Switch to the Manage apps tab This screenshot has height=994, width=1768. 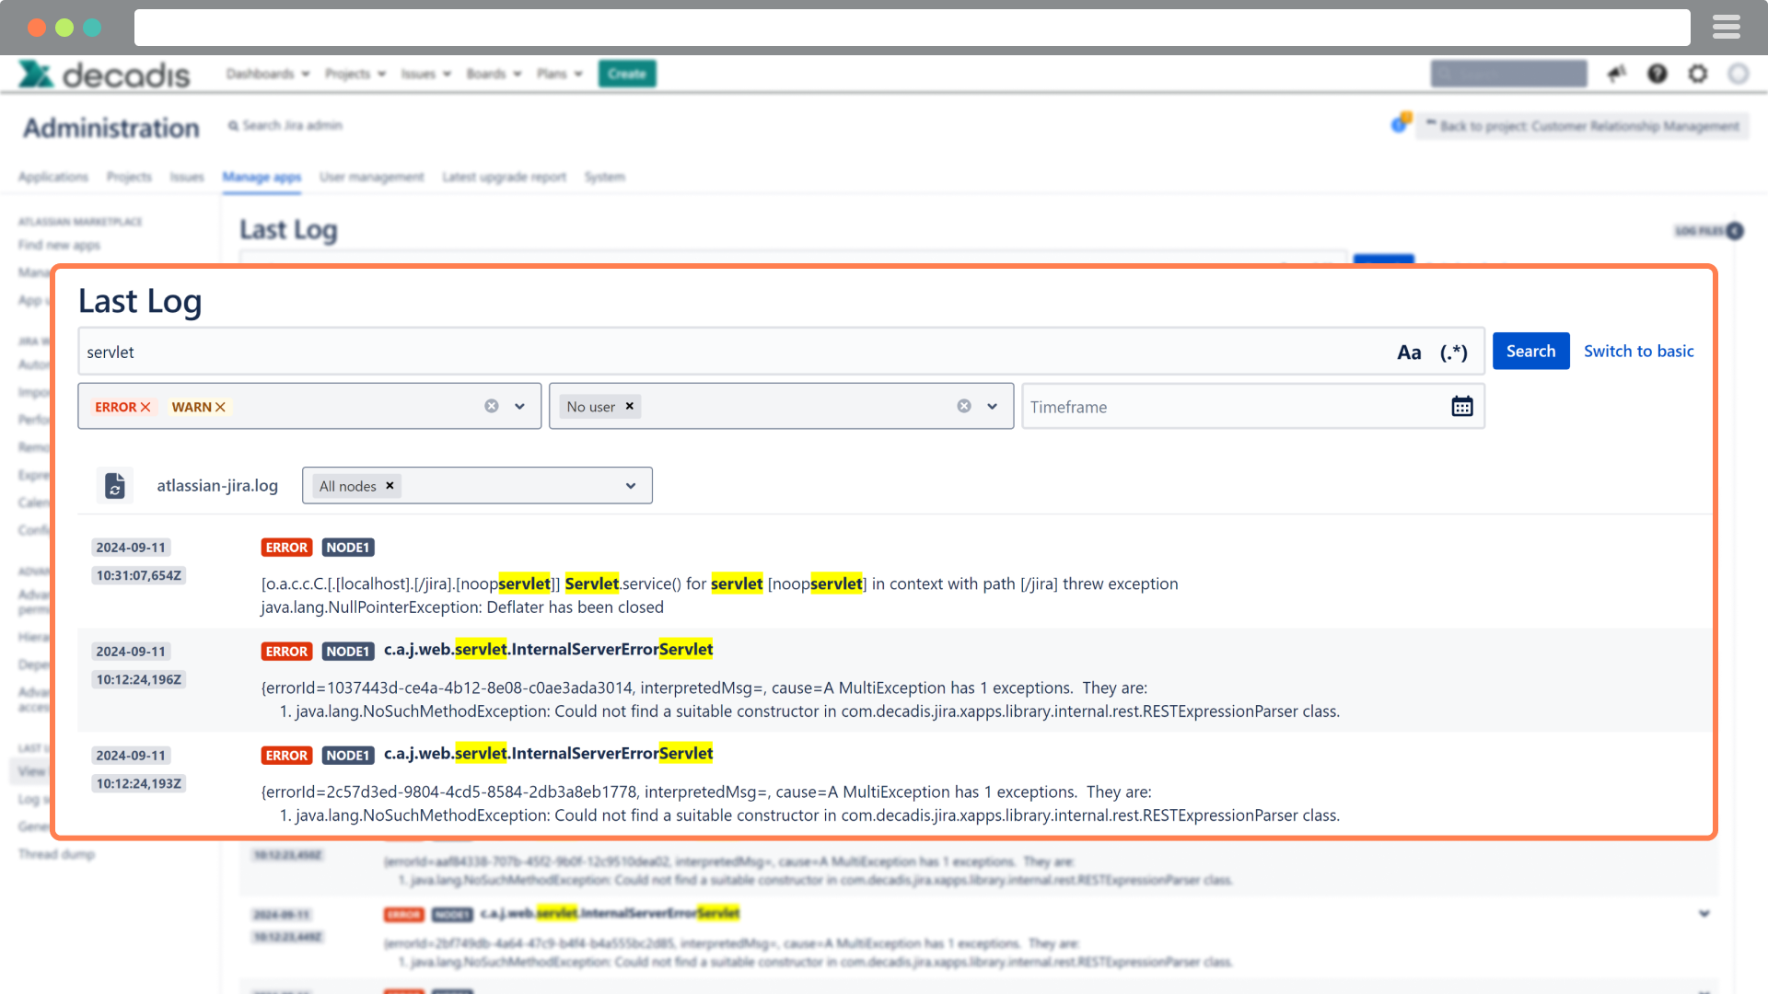262,177
